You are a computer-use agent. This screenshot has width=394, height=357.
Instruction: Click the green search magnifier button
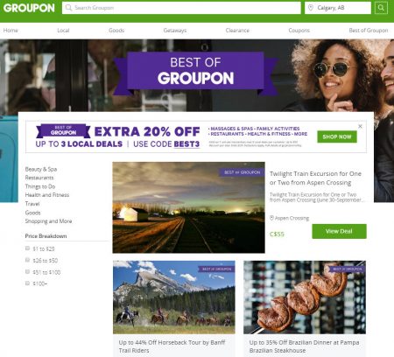click(x=381, y=8)
